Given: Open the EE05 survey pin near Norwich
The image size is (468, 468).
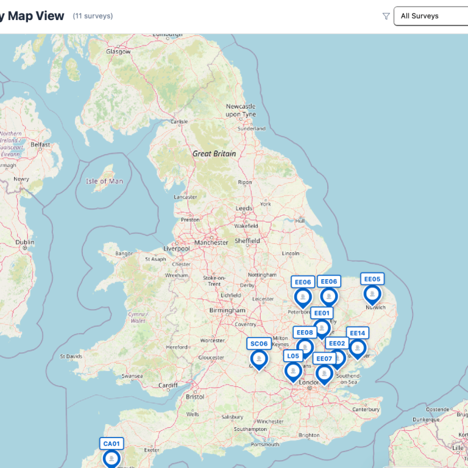Looking at the screenshot, I should pyautogui.click(x=372, y=295).
